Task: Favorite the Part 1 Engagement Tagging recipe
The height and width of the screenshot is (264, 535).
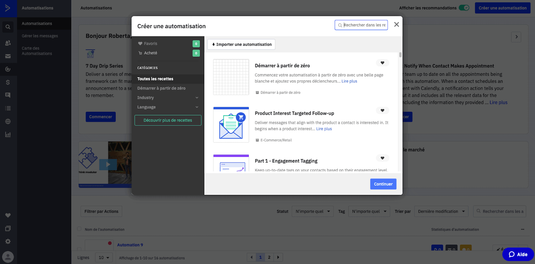Action: (x=382, y=158)
